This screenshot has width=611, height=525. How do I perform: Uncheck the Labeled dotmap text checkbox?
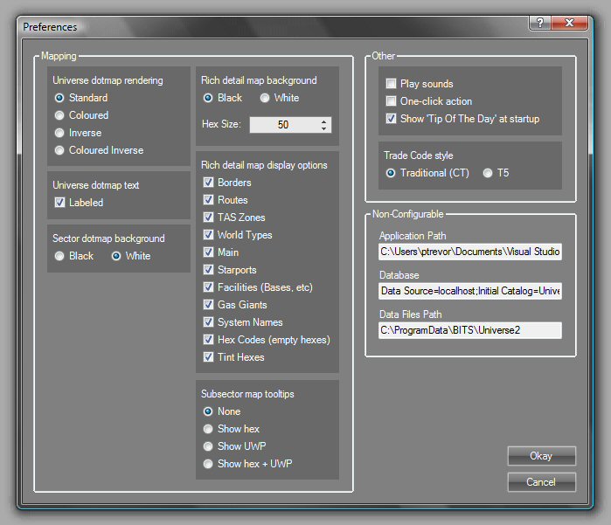(x=59, y=203)
